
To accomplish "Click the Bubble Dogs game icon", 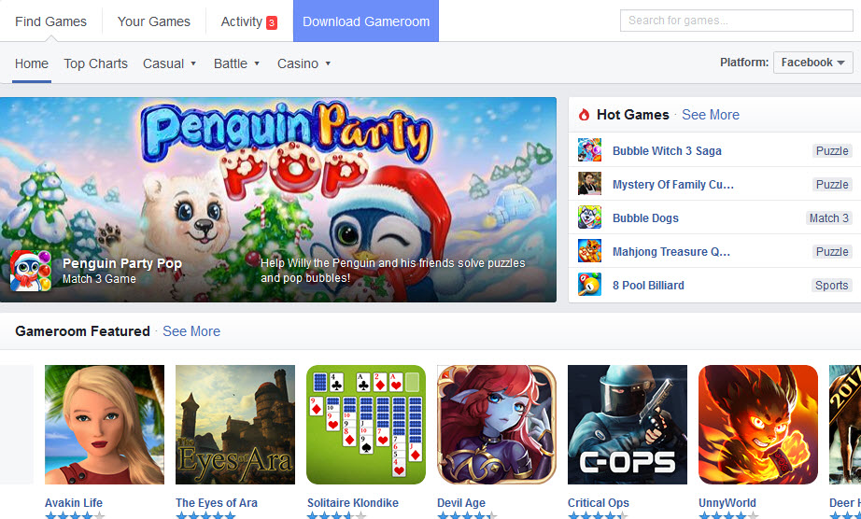I will (589, 217).
